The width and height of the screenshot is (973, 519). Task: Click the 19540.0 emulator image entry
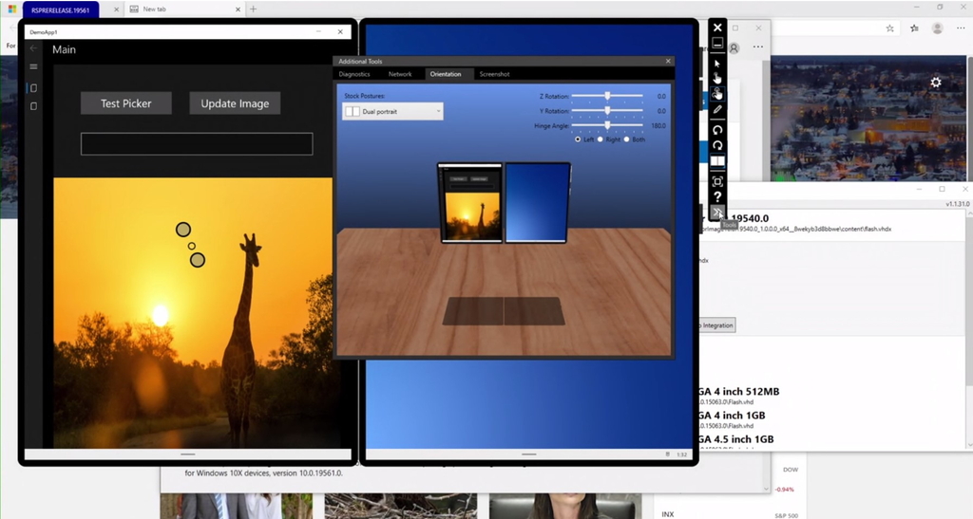coord(750,218)
